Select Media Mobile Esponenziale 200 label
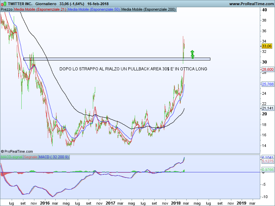The height and width of the screenshot is (206, 275). click(x=148, y=9)
